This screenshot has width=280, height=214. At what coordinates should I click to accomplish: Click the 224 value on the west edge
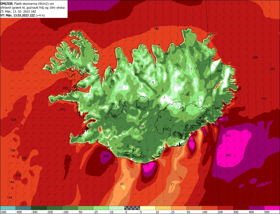click(x=13, y=120)
